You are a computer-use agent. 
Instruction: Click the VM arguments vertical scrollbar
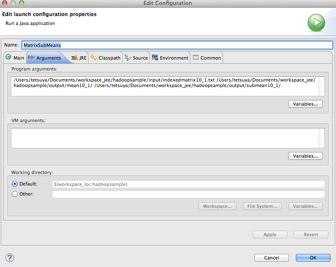tap(322, 138)
